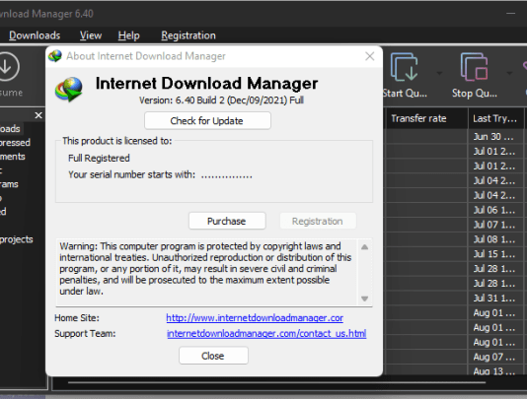Click the 'Jun 30' Last Try cell
The image size is (527, 399).
495,137
